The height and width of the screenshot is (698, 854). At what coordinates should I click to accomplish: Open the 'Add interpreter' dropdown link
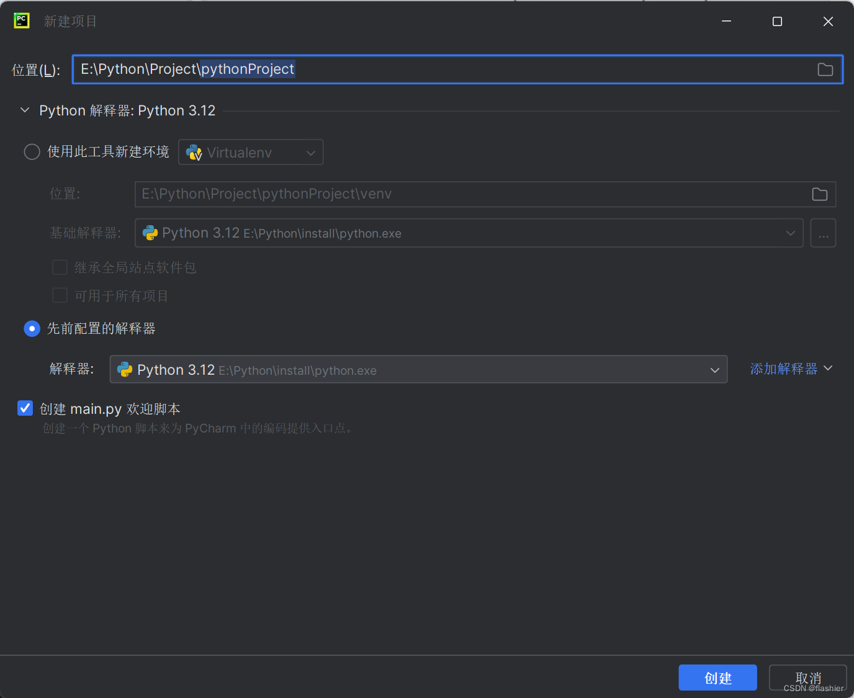click(x=791, y=369)
